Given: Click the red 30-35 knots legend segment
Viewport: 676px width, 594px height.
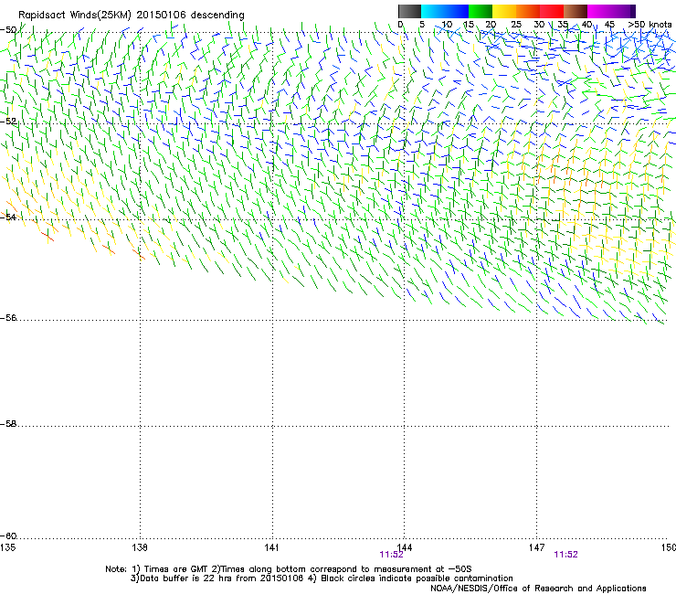Looking at the screenshot, I should [x=552, y=11].
